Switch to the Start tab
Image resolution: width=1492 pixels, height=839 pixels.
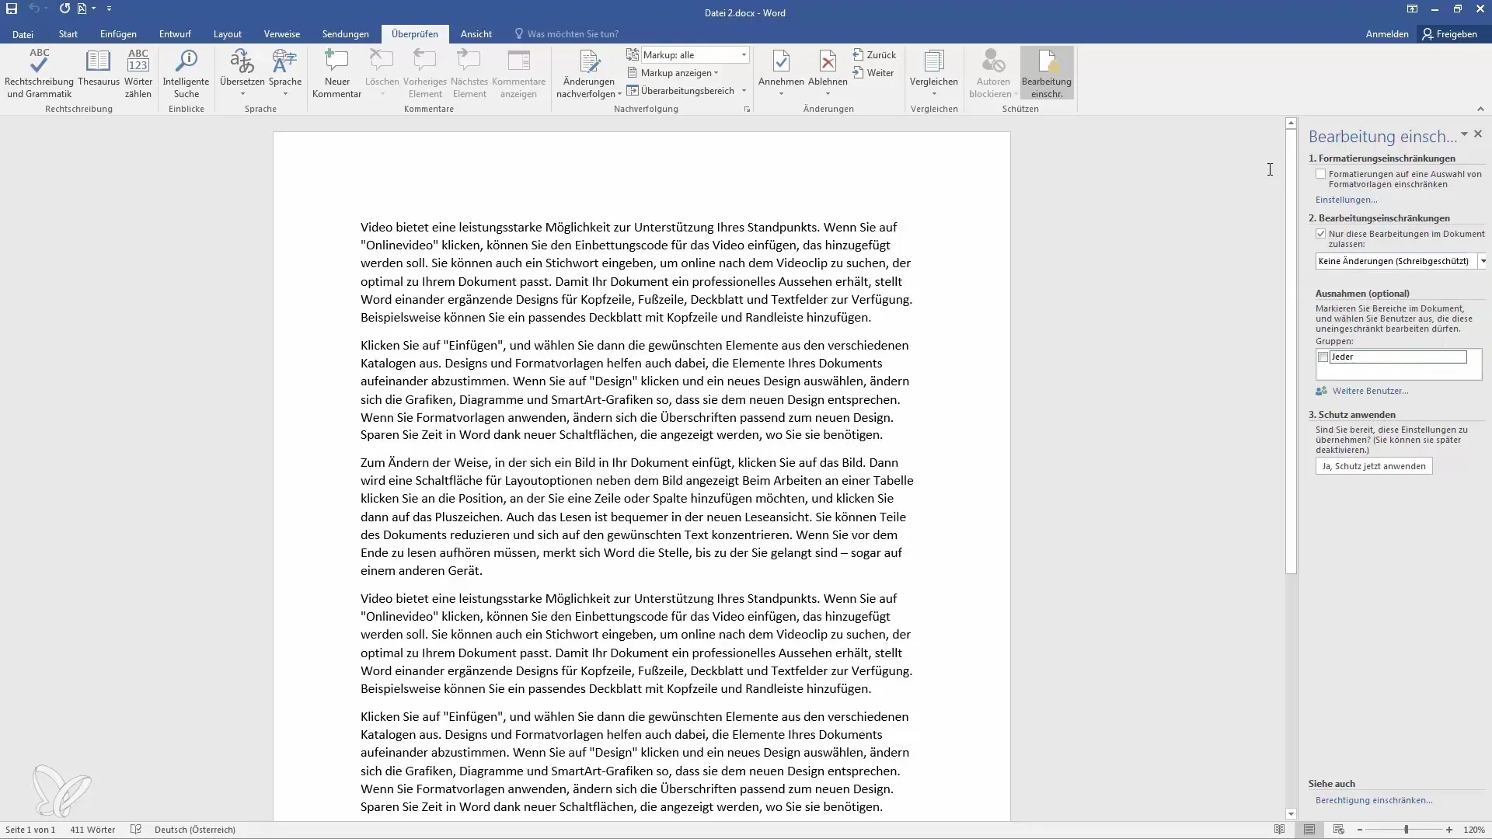tap(68, 34)
